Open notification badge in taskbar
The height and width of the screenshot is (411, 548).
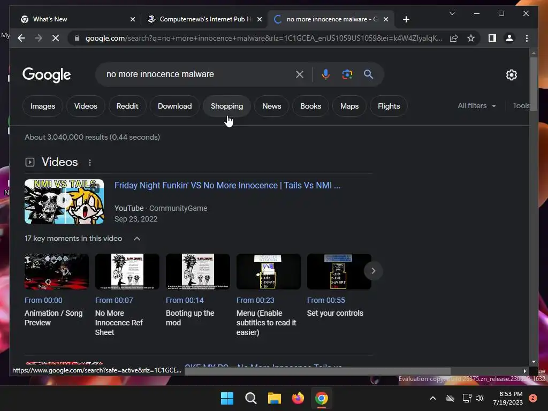[533, 398]
